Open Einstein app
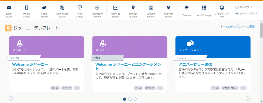263x103 pixels. tap(186, 11)
